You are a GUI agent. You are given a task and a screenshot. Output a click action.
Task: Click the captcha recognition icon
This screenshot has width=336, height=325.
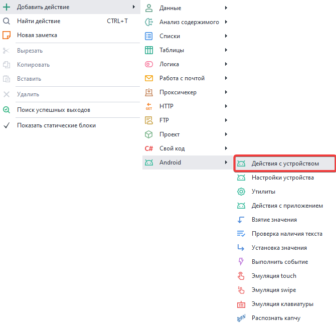[x=241, y=318]
